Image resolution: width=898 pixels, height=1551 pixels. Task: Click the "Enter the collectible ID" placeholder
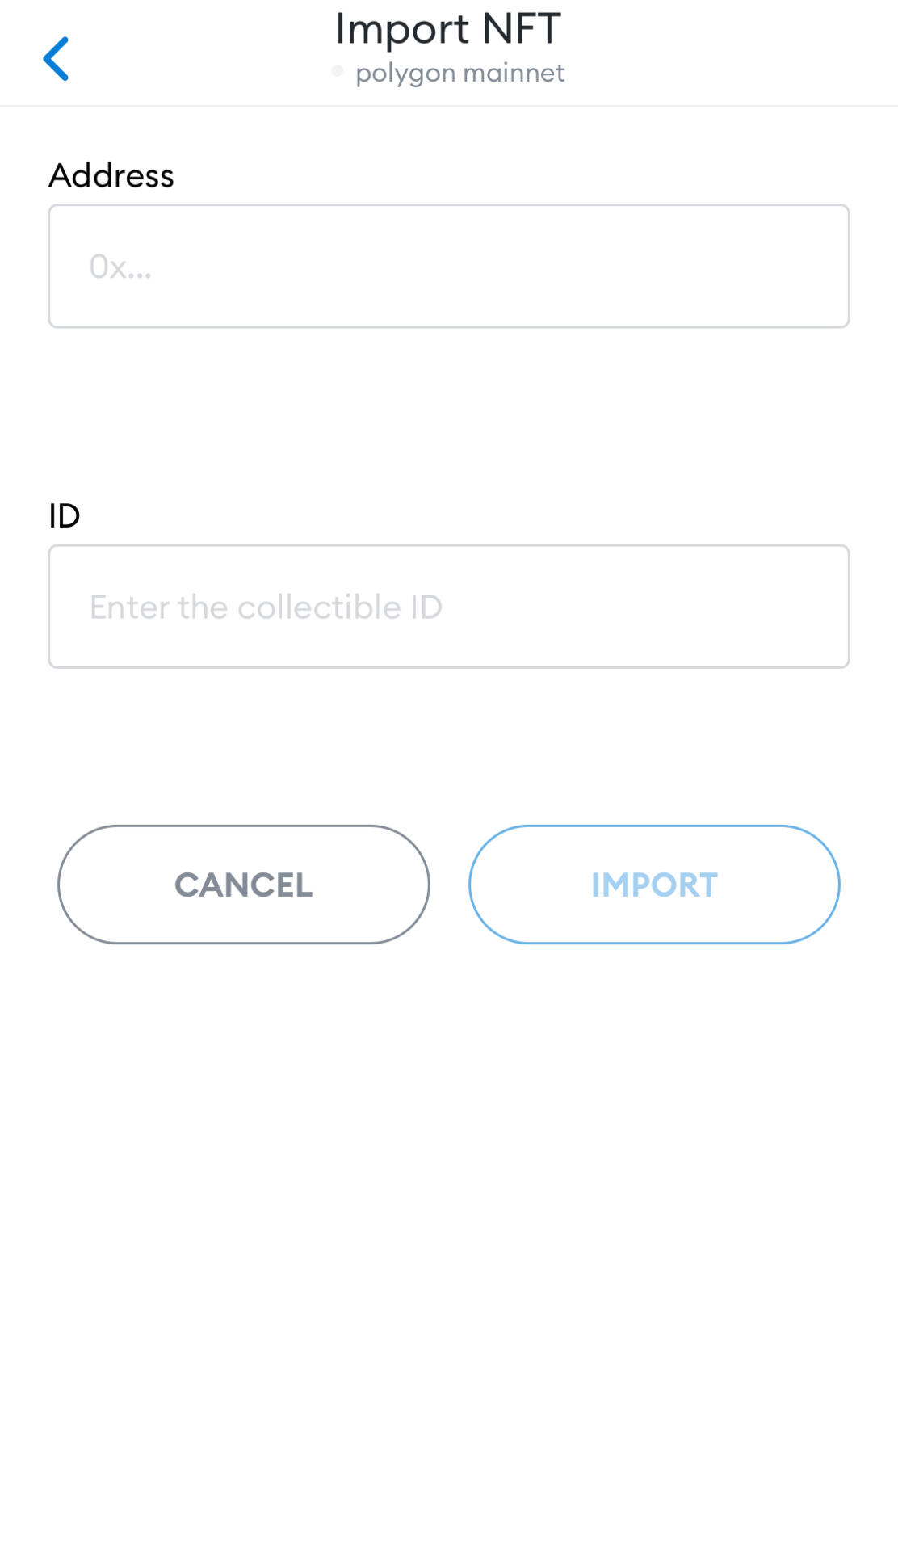tap(266, 607)
